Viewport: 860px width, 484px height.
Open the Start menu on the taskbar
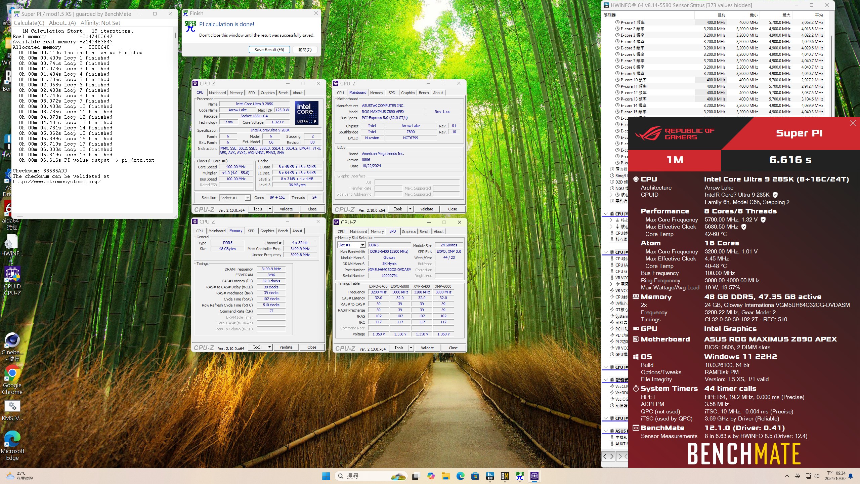click(x=326, y=476)
